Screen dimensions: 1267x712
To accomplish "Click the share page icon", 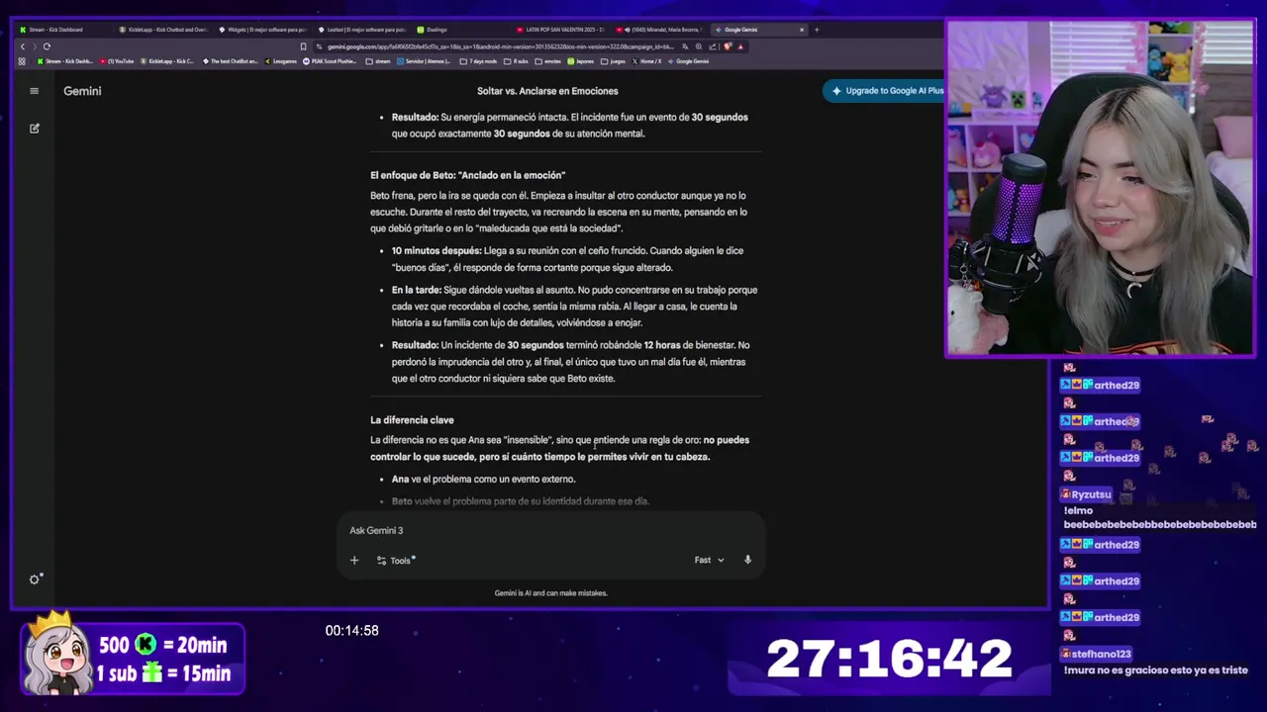I will (714, 46).
